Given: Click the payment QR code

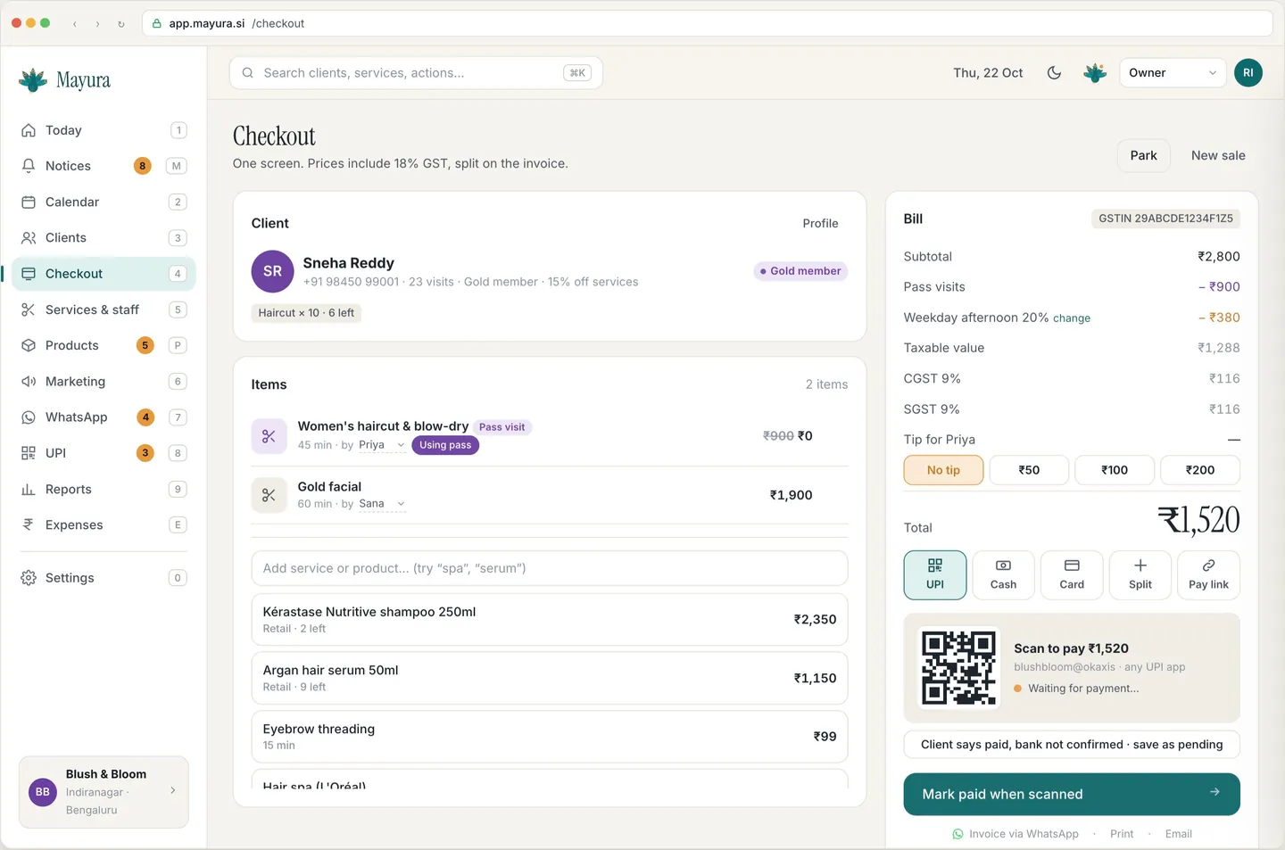Looking at the screenshot, I should [x=958, y=668].
